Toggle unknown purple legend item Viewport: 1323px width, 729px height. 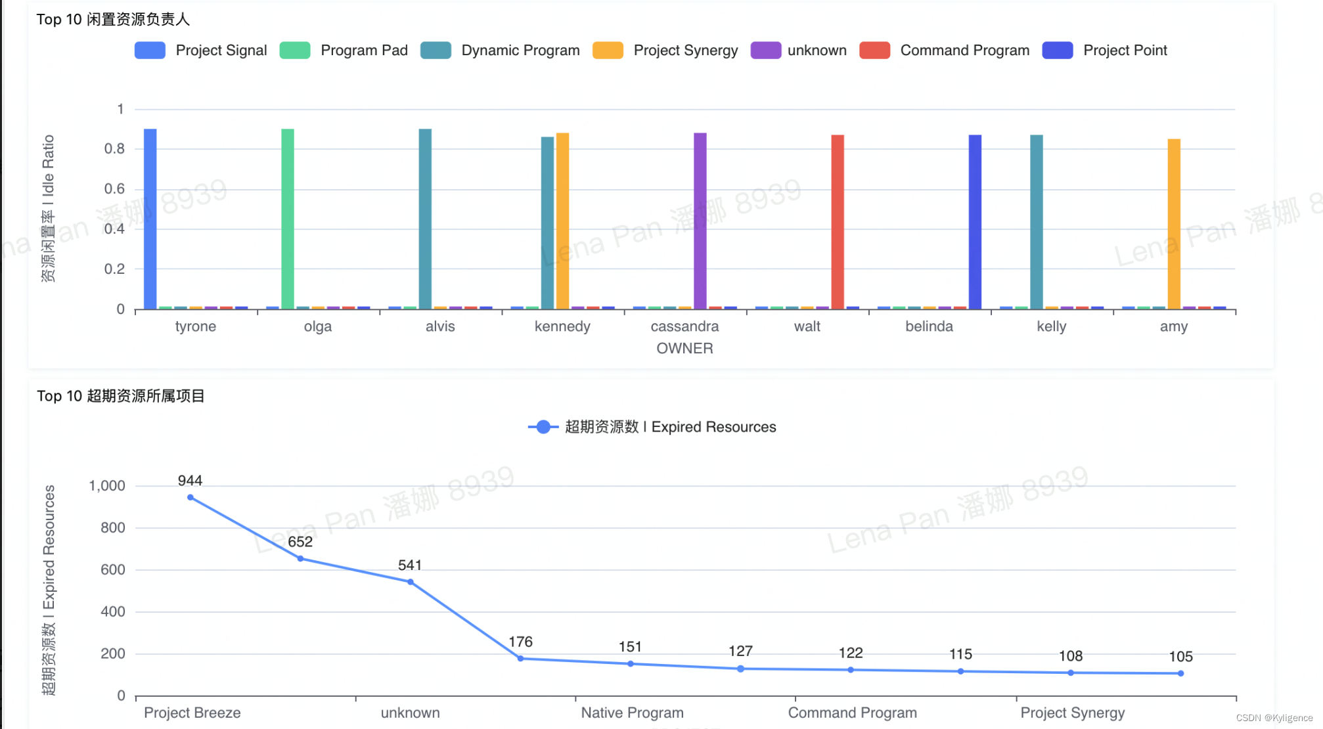pyautogui.click(x=765, y=51)
